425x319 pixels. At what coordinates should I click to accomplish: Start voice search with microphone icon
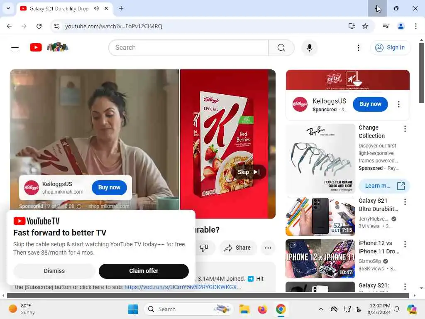(310, 48)
